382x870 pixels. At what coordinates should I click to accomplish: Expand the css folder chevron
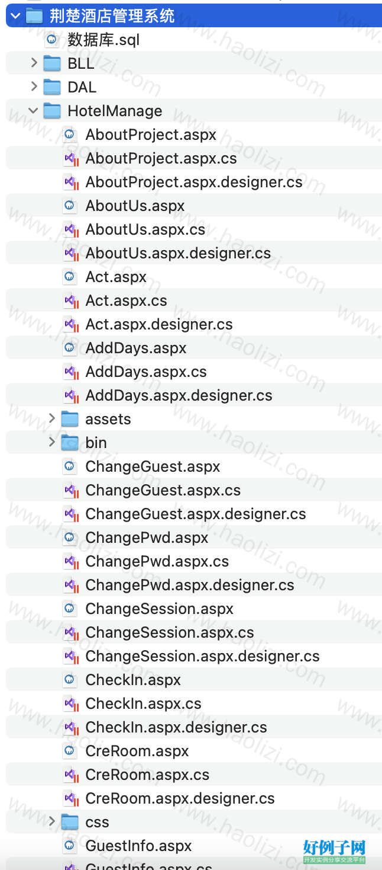tap(51, 822)
